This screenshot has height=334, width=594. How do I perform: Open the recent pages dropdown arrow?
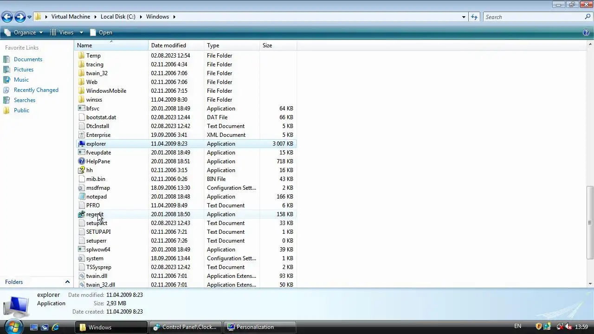29,17
